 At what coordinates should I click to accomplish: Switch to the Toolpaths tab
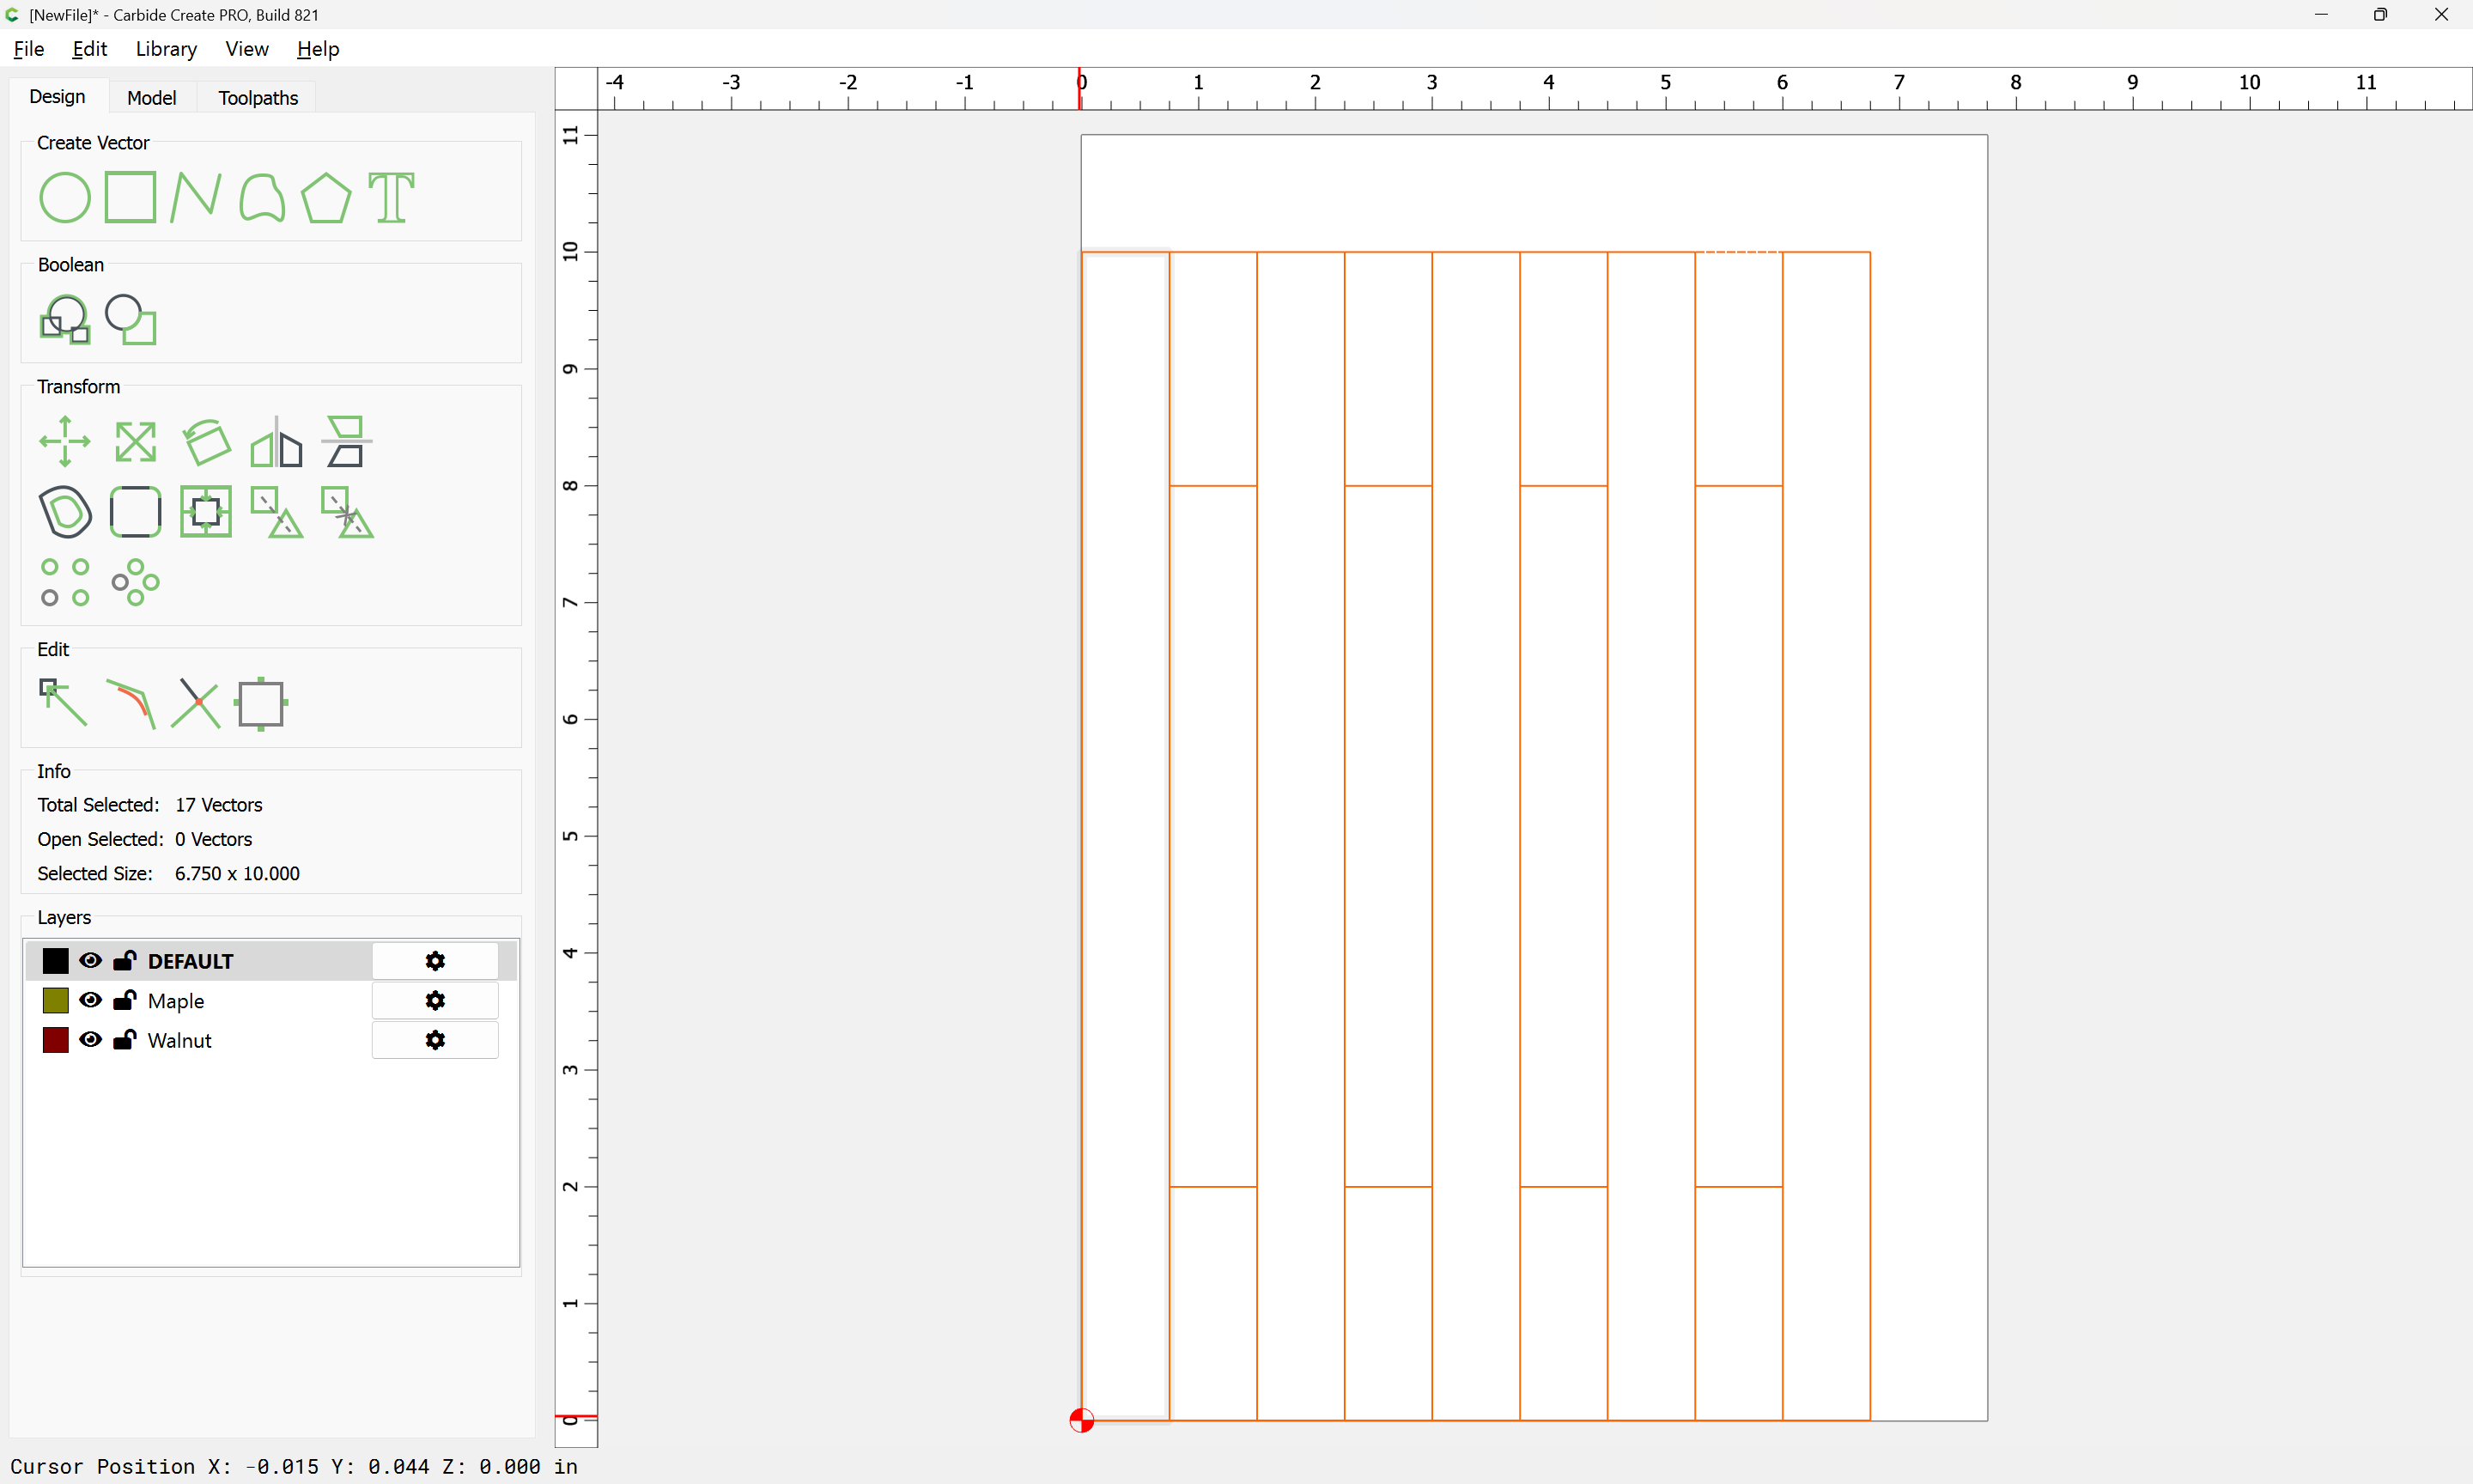tap(258, 98)
